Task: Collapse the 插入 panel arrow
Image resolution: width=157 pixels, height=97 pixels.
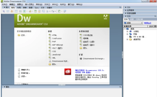Action: (x=5, y=7)
